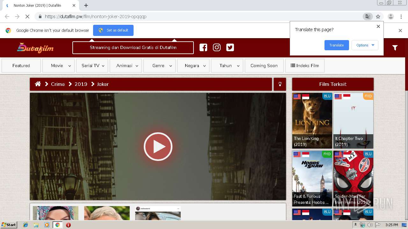Viewport: 408px width, 229px height.
Task: Open Dutafilm Facebook page icon
Action: [x=203, y=48]
